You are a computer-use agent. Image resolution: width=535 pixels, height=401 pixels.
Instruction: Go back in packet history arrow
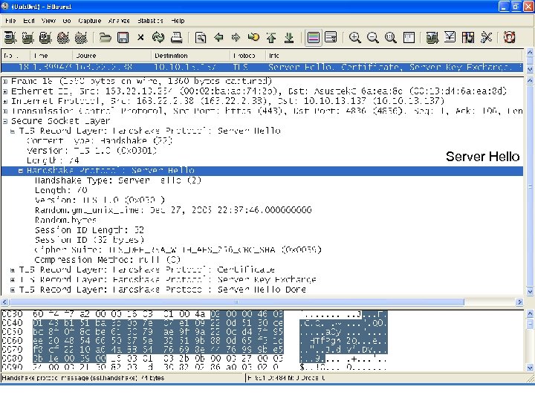point(218,37)
